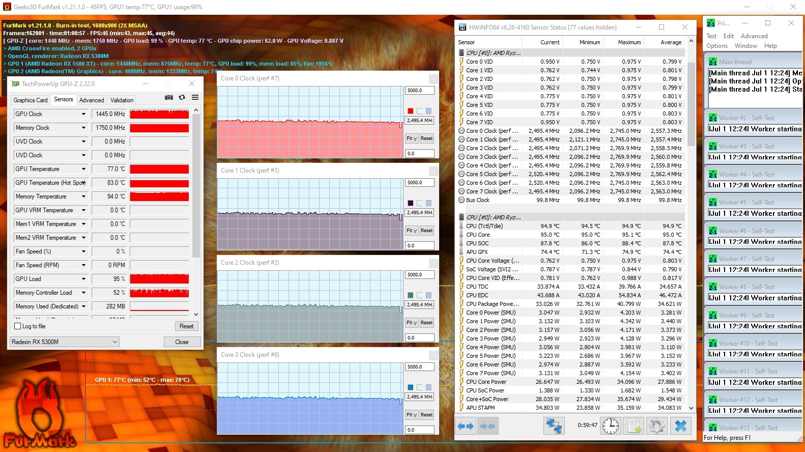Open the GPU VRM Temperature dropdown
The width and height of the screenshot is (805, 452).
pyautogui.click(x=83, y=210)
